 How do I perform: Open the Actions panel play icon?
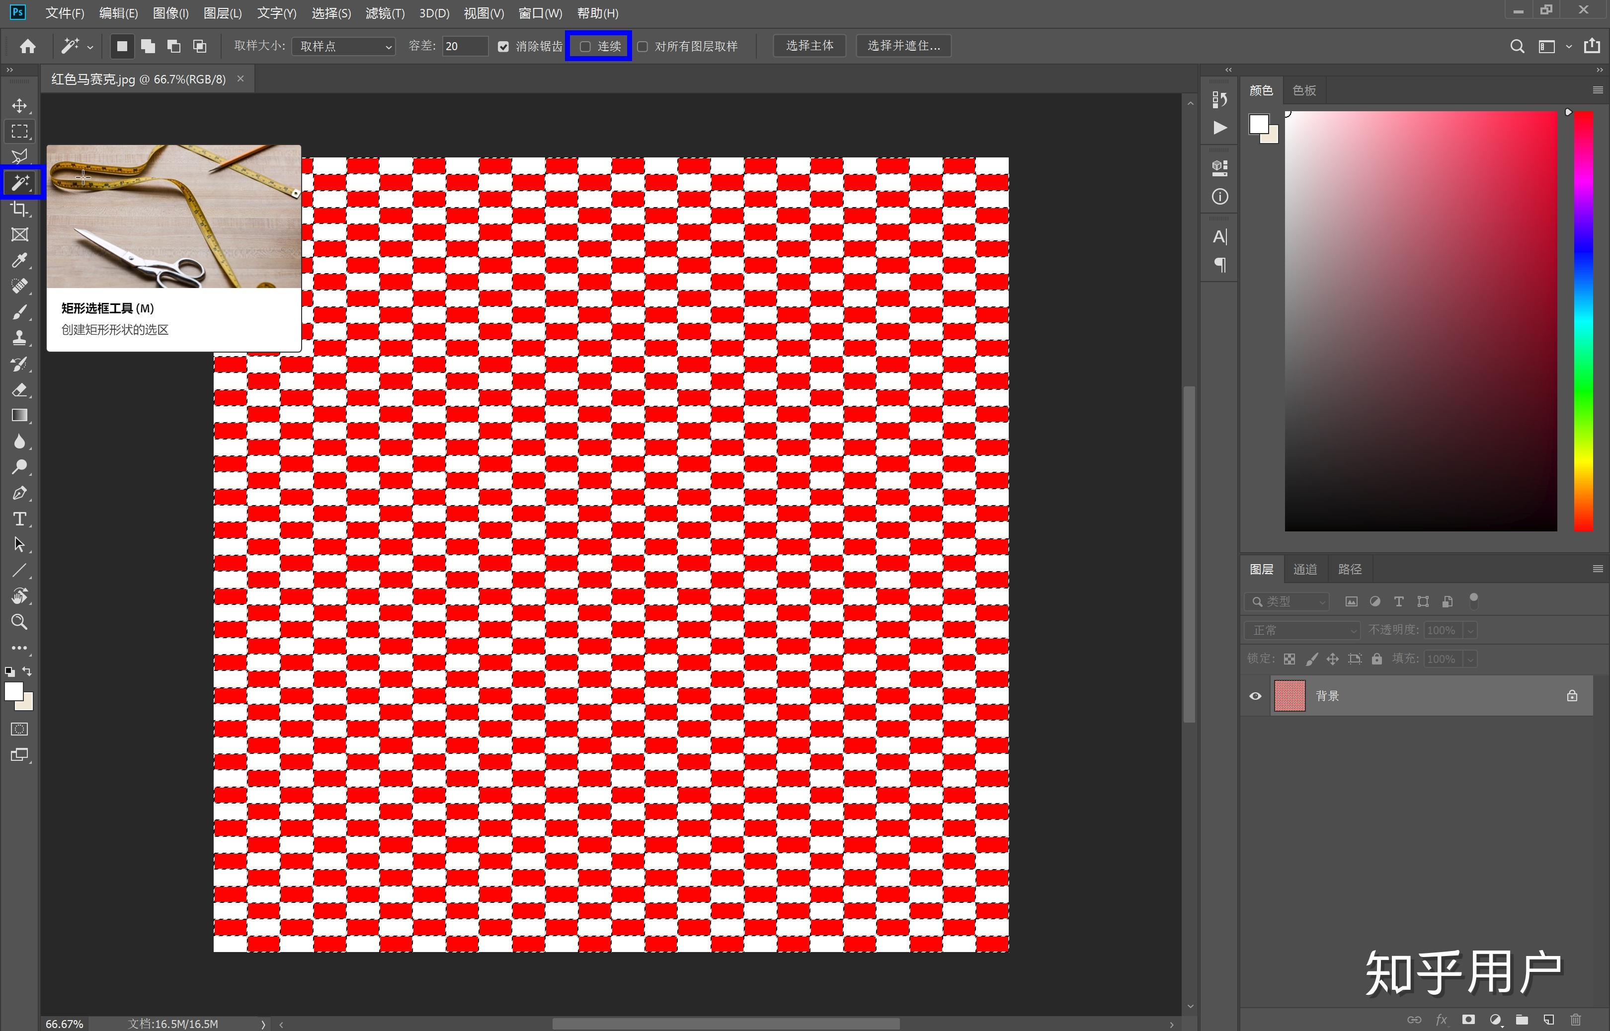(x=1219, y=128)
